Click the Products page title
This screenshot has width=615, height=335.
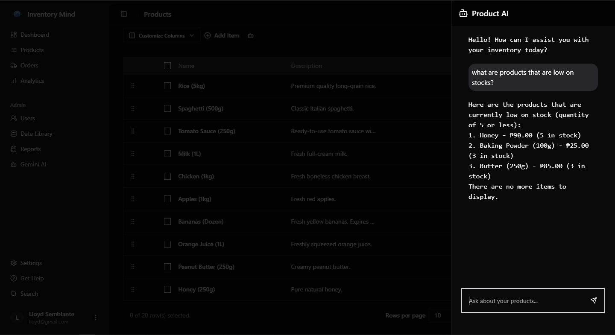[158, 14]
